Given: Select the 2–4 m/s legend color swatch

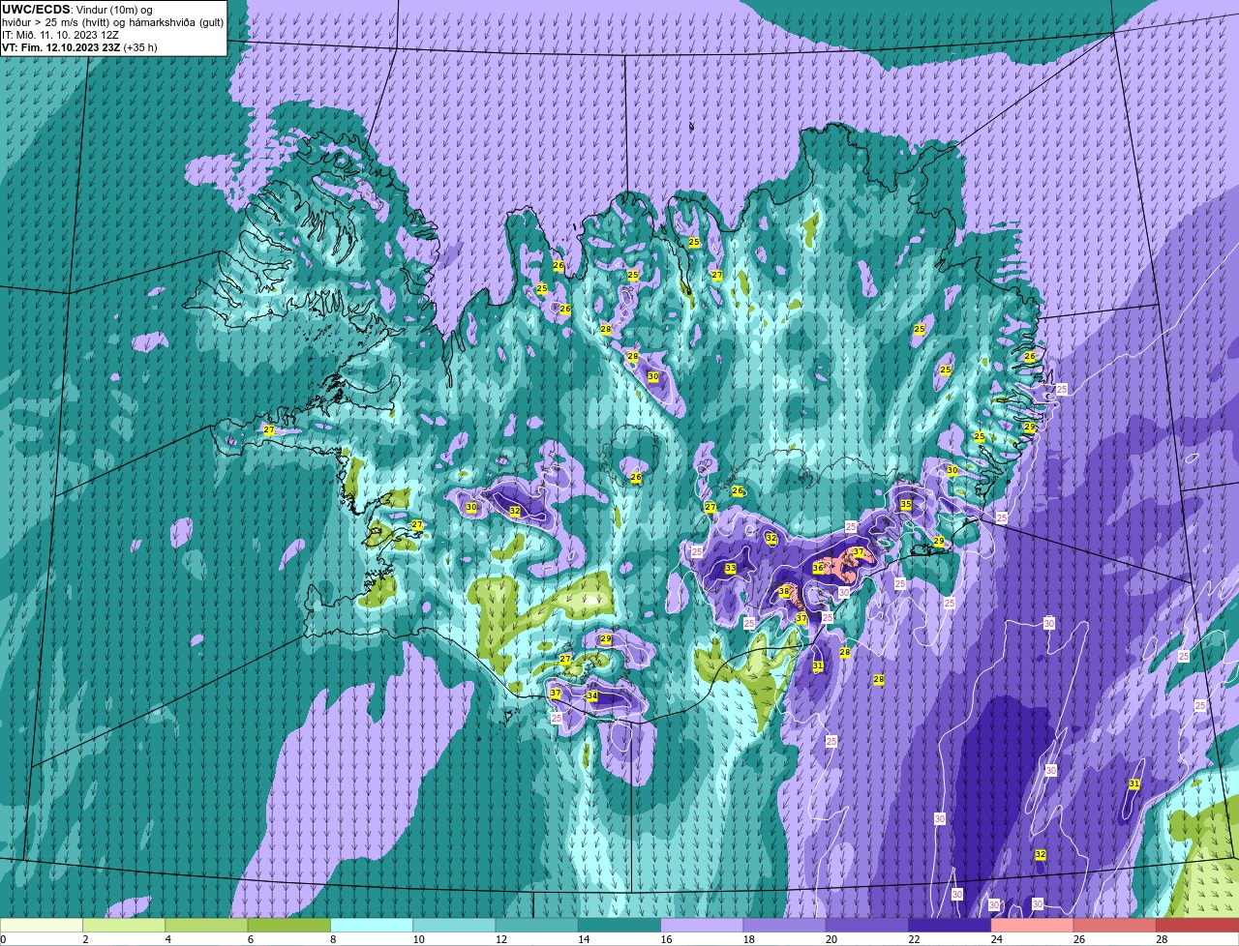Looking at the screenshot, I should (x=124, y=925).
